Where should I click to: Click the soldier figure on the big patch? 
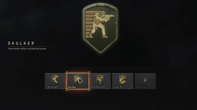pos(99,25)
